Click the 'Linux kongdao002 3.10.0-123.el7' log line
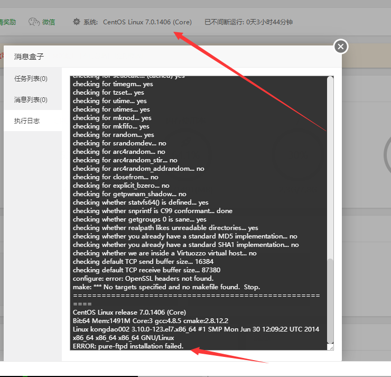The image size is (391, 377). 196,329
